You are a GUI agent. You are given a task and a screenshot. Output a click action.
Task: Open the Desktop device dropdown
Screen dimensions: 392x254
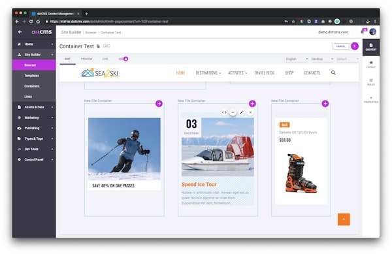[322, 59]
